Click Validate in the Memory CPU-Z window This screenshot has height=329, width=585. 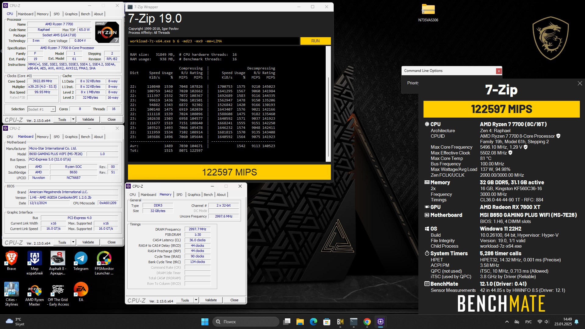pos(211,300)
